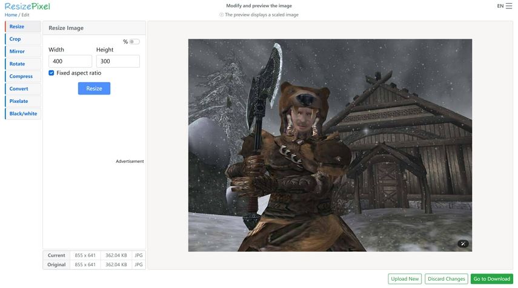Toggle the percent units switch

click(x=134, y=42)
